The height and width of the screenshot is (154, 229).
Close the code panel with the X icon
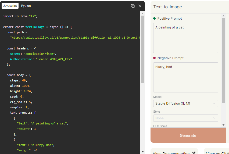140,6
